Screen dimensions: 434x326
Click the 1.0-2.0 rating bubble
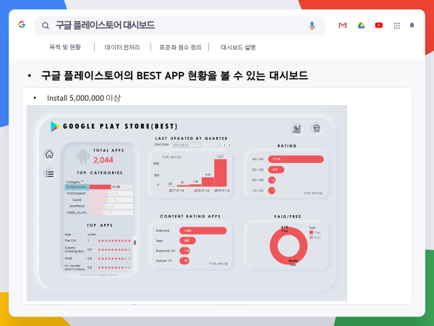[x=272, y=191]
